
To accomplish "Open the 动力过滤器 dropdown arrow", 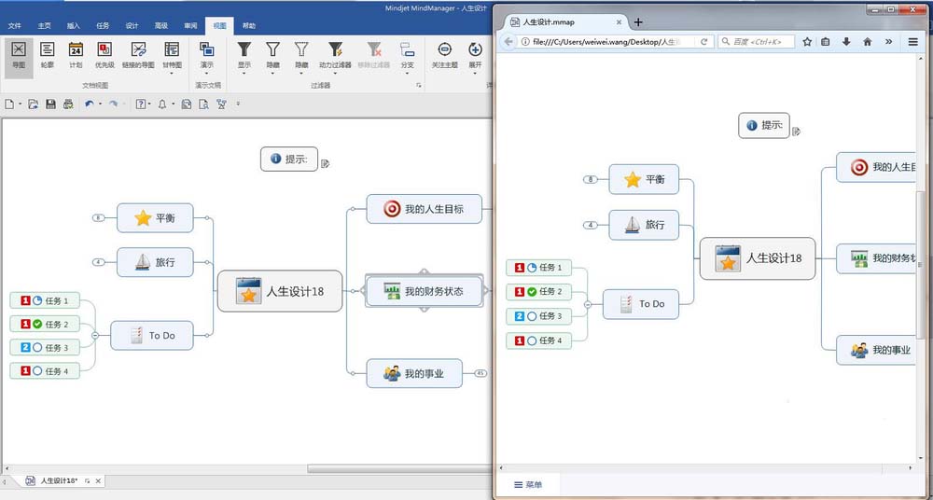I will (336, 73).
